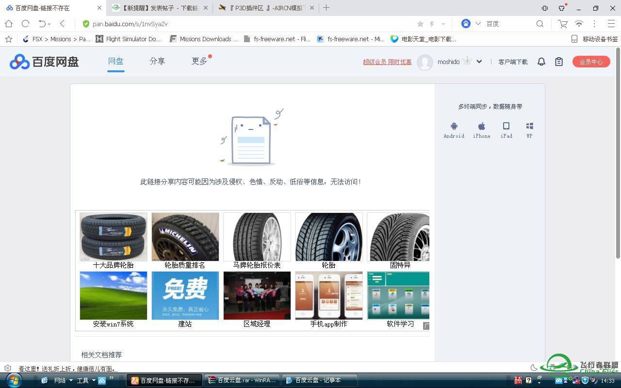621x388 pixels.
Task: Open the shopping cart toolbar icon
Action: pos(563,23)
